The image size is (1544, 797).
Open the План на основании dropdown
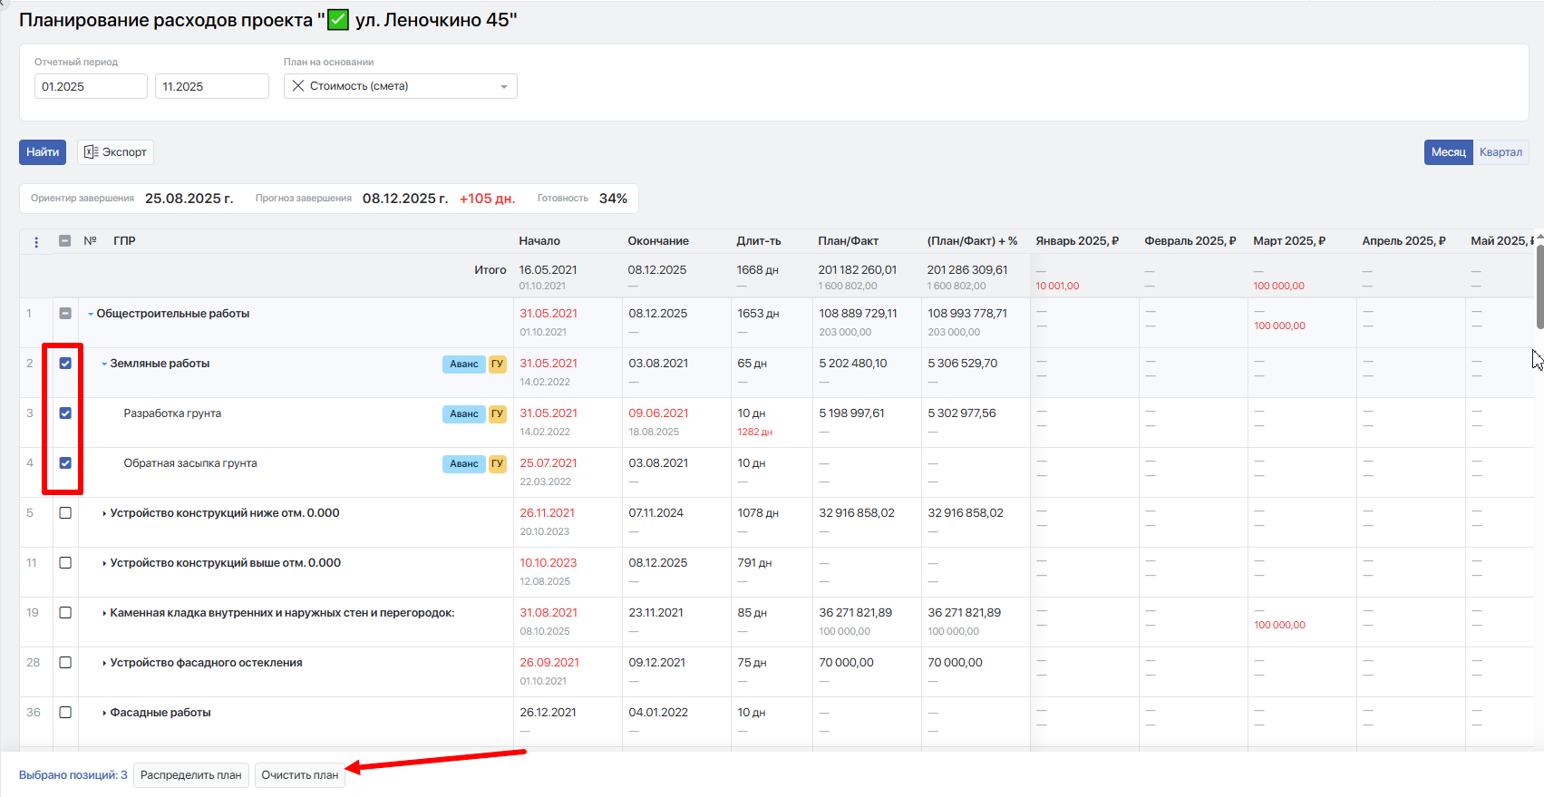click(x=503, y=87)
